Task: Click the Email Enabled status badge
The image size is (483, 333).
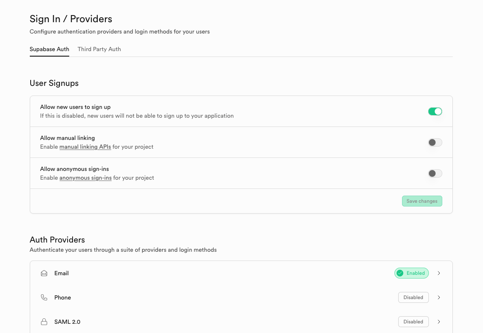Action: (x=412, y=273)
